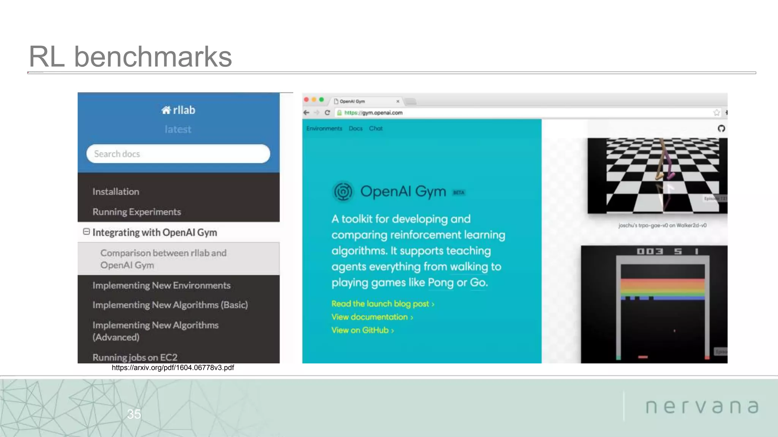This screenshot has width=778, height=437.
Task: Click the browser back arrow
Action: (307, 113)
